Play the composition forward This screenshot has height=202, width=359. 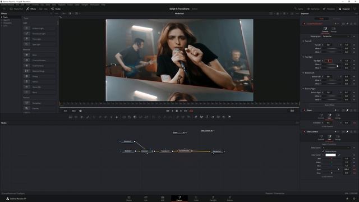181,111
